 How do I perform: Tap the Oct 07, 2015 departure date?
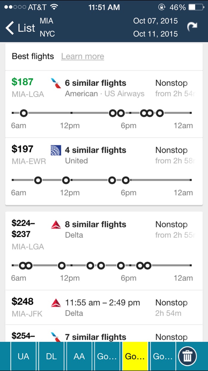(155, 21)
